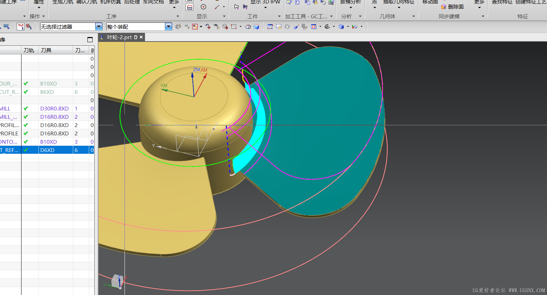Image resolution: width=547 pixels, height=295 pixels.
Task: Click the Delete Face (删除面) tool
Action: click(453, 7)
